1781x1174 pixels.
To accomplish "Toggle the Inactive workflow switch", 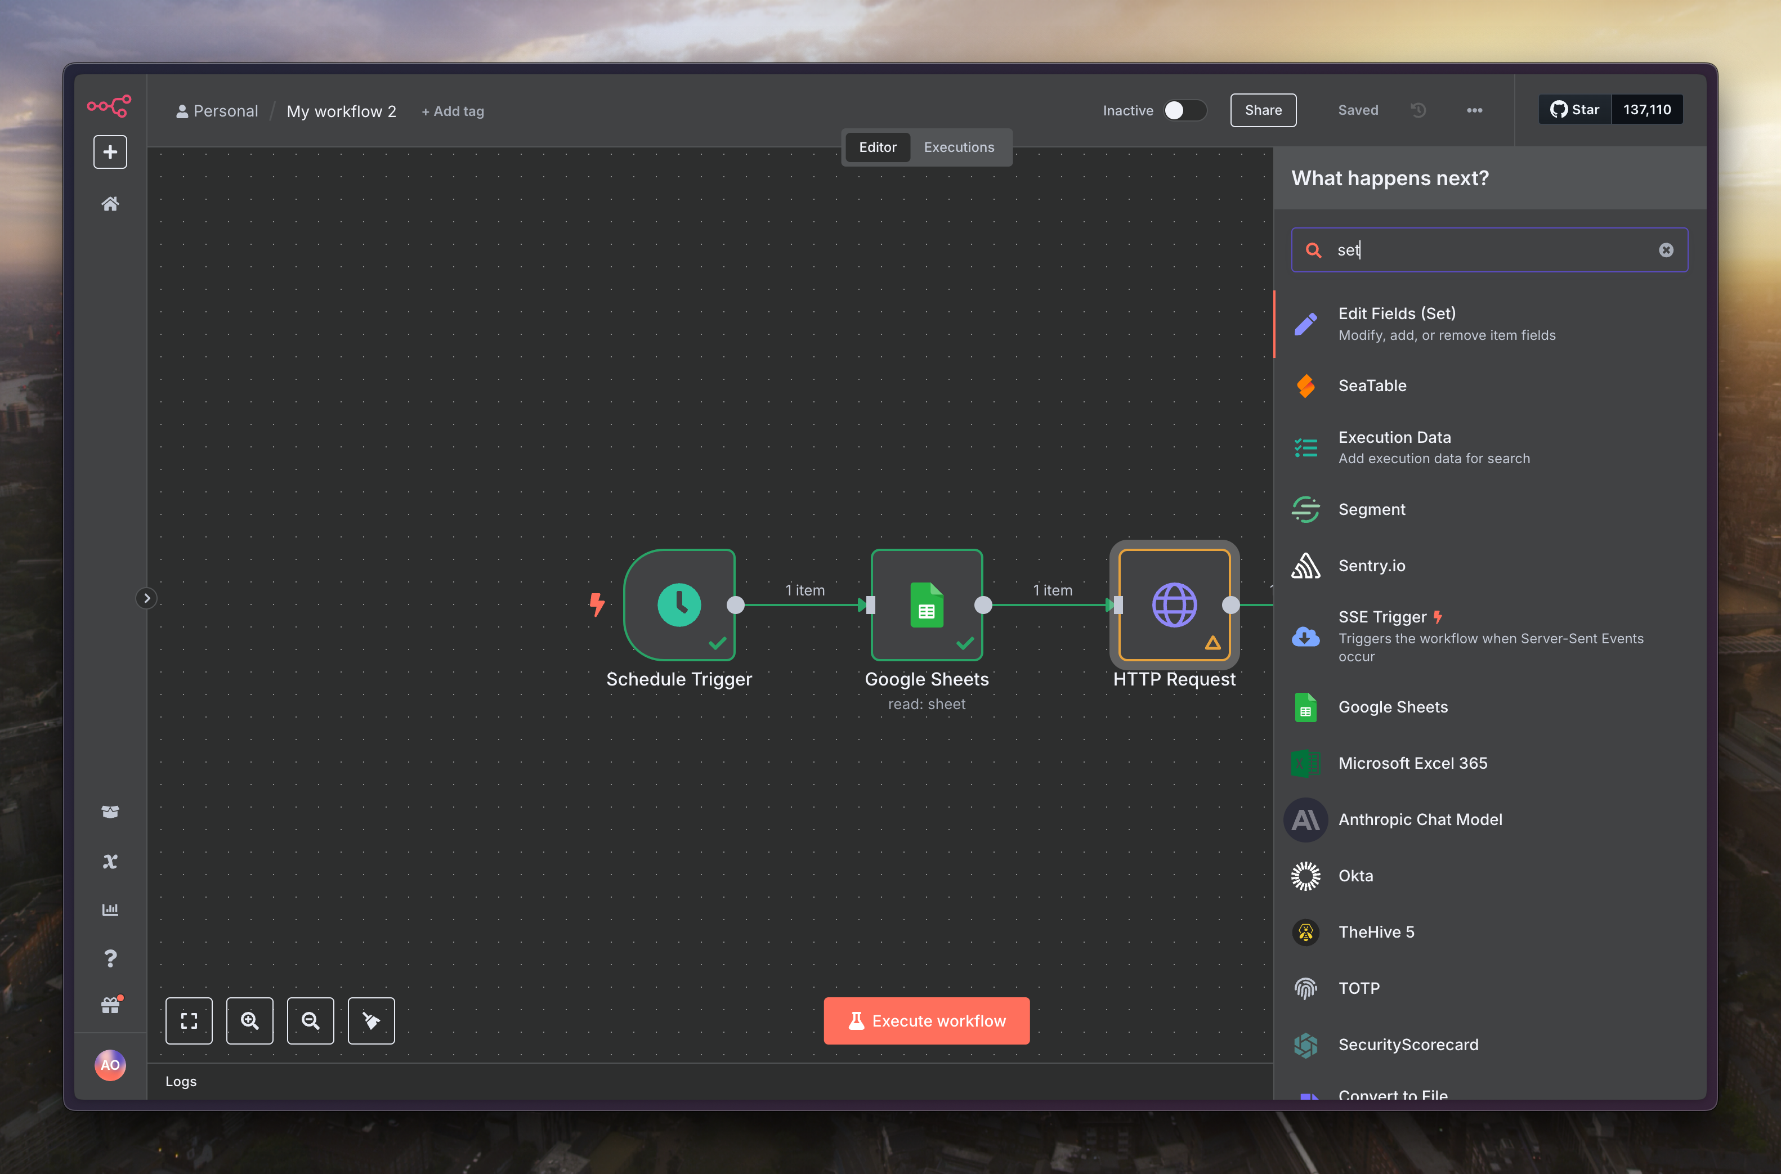I will tap(1184, 111).
